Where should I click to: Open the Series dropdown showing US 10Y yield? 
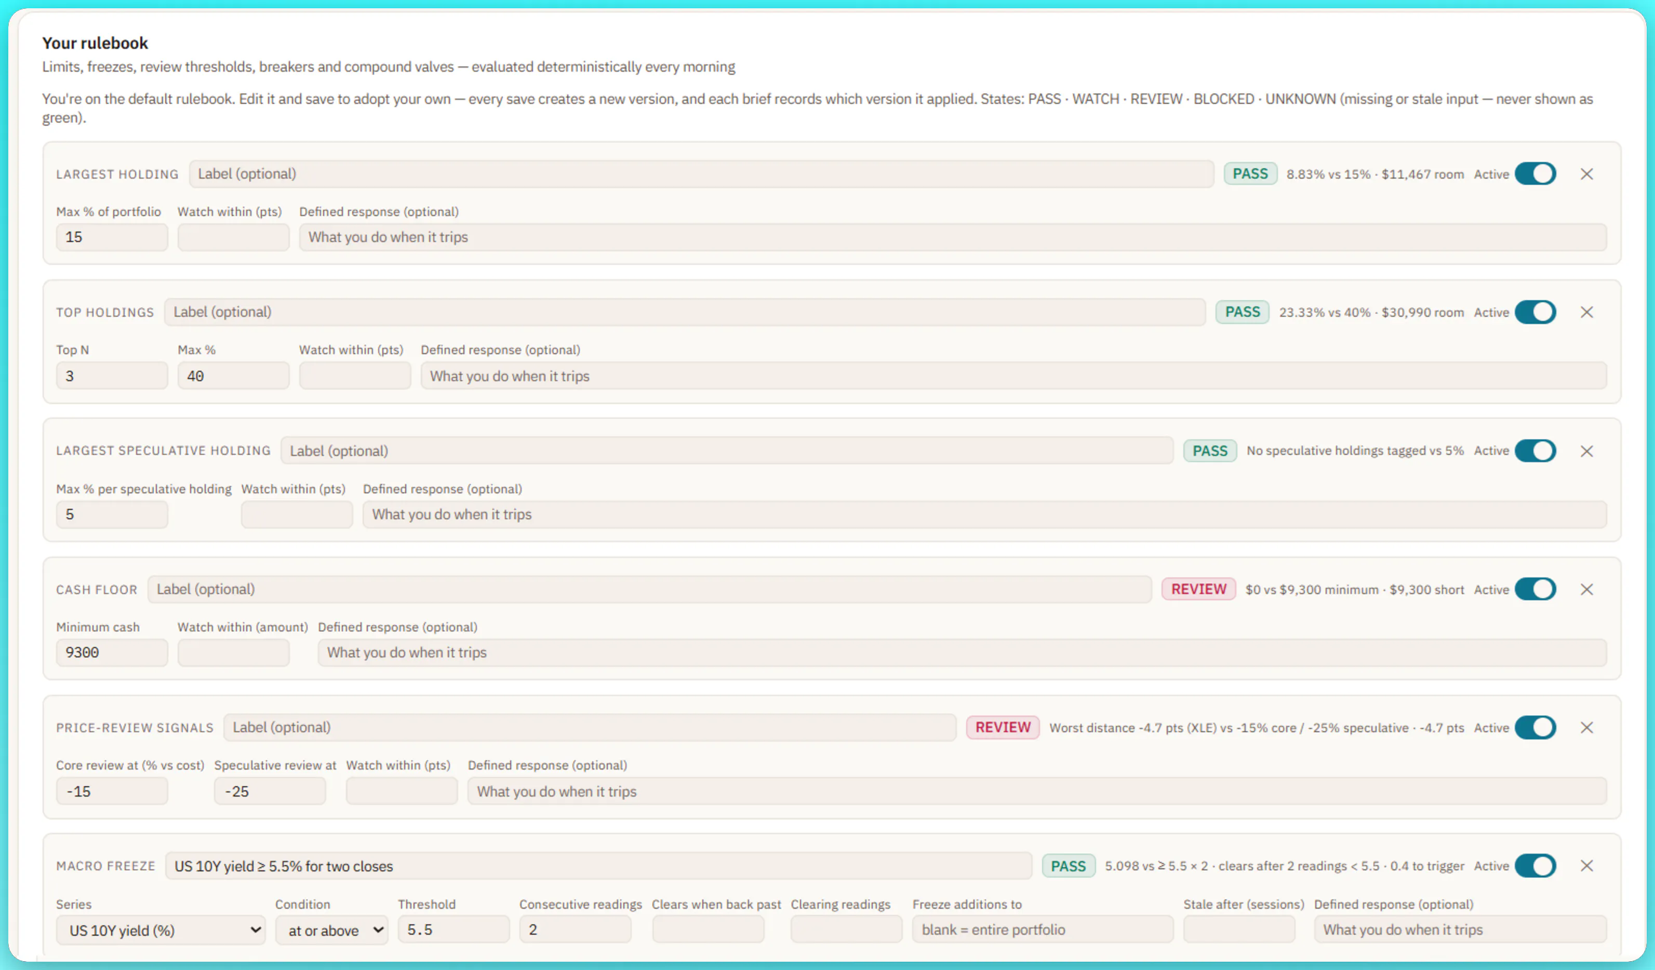pos(161,930)
